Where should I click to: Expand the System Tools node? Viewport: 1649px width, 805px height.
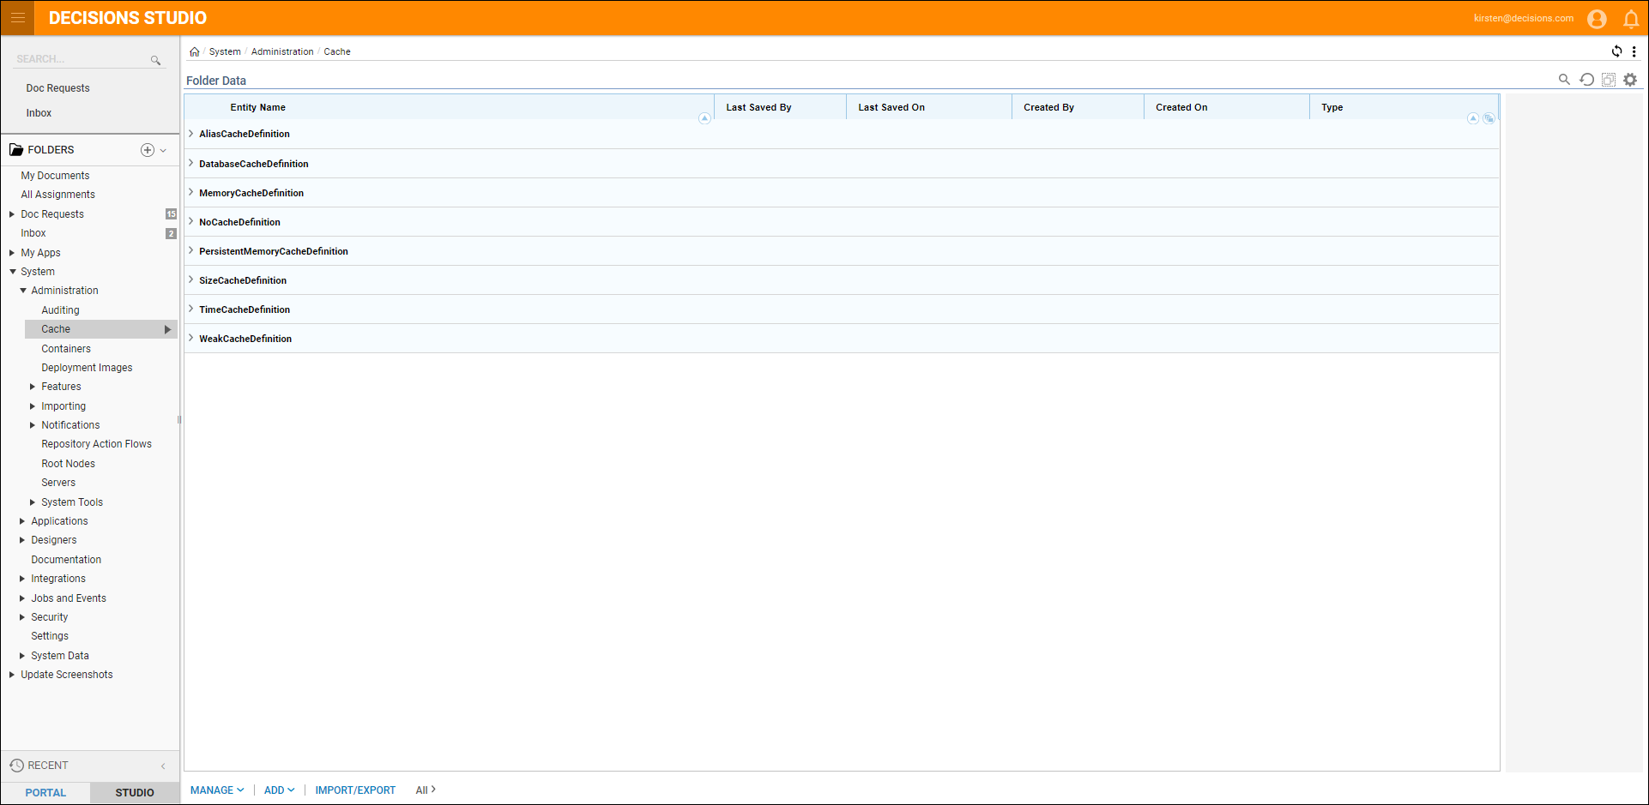33,502
